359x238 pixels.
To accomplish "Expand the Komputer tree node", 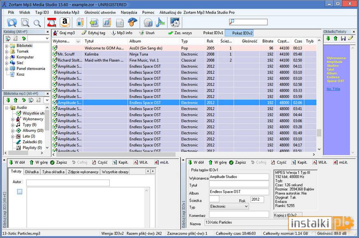I will (x=7, y=57).
